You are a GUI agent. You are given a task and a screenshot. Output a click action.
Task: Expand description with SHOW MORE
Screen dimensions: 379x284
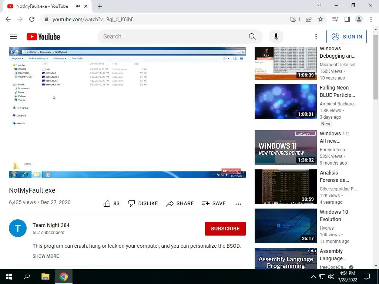coord(46,256)
